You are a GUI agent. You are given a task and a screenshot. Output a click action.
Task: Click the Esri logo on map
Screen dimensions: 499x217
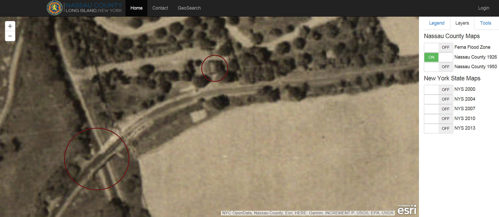[407, 209]
